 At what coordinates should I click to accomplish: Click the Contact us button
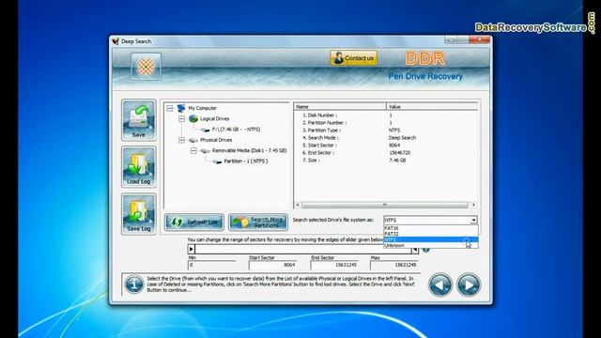coord(354,58)
